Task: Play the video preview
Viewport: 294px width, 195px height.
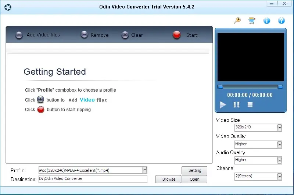Action: pyautogui.click(x=223, y=105)
